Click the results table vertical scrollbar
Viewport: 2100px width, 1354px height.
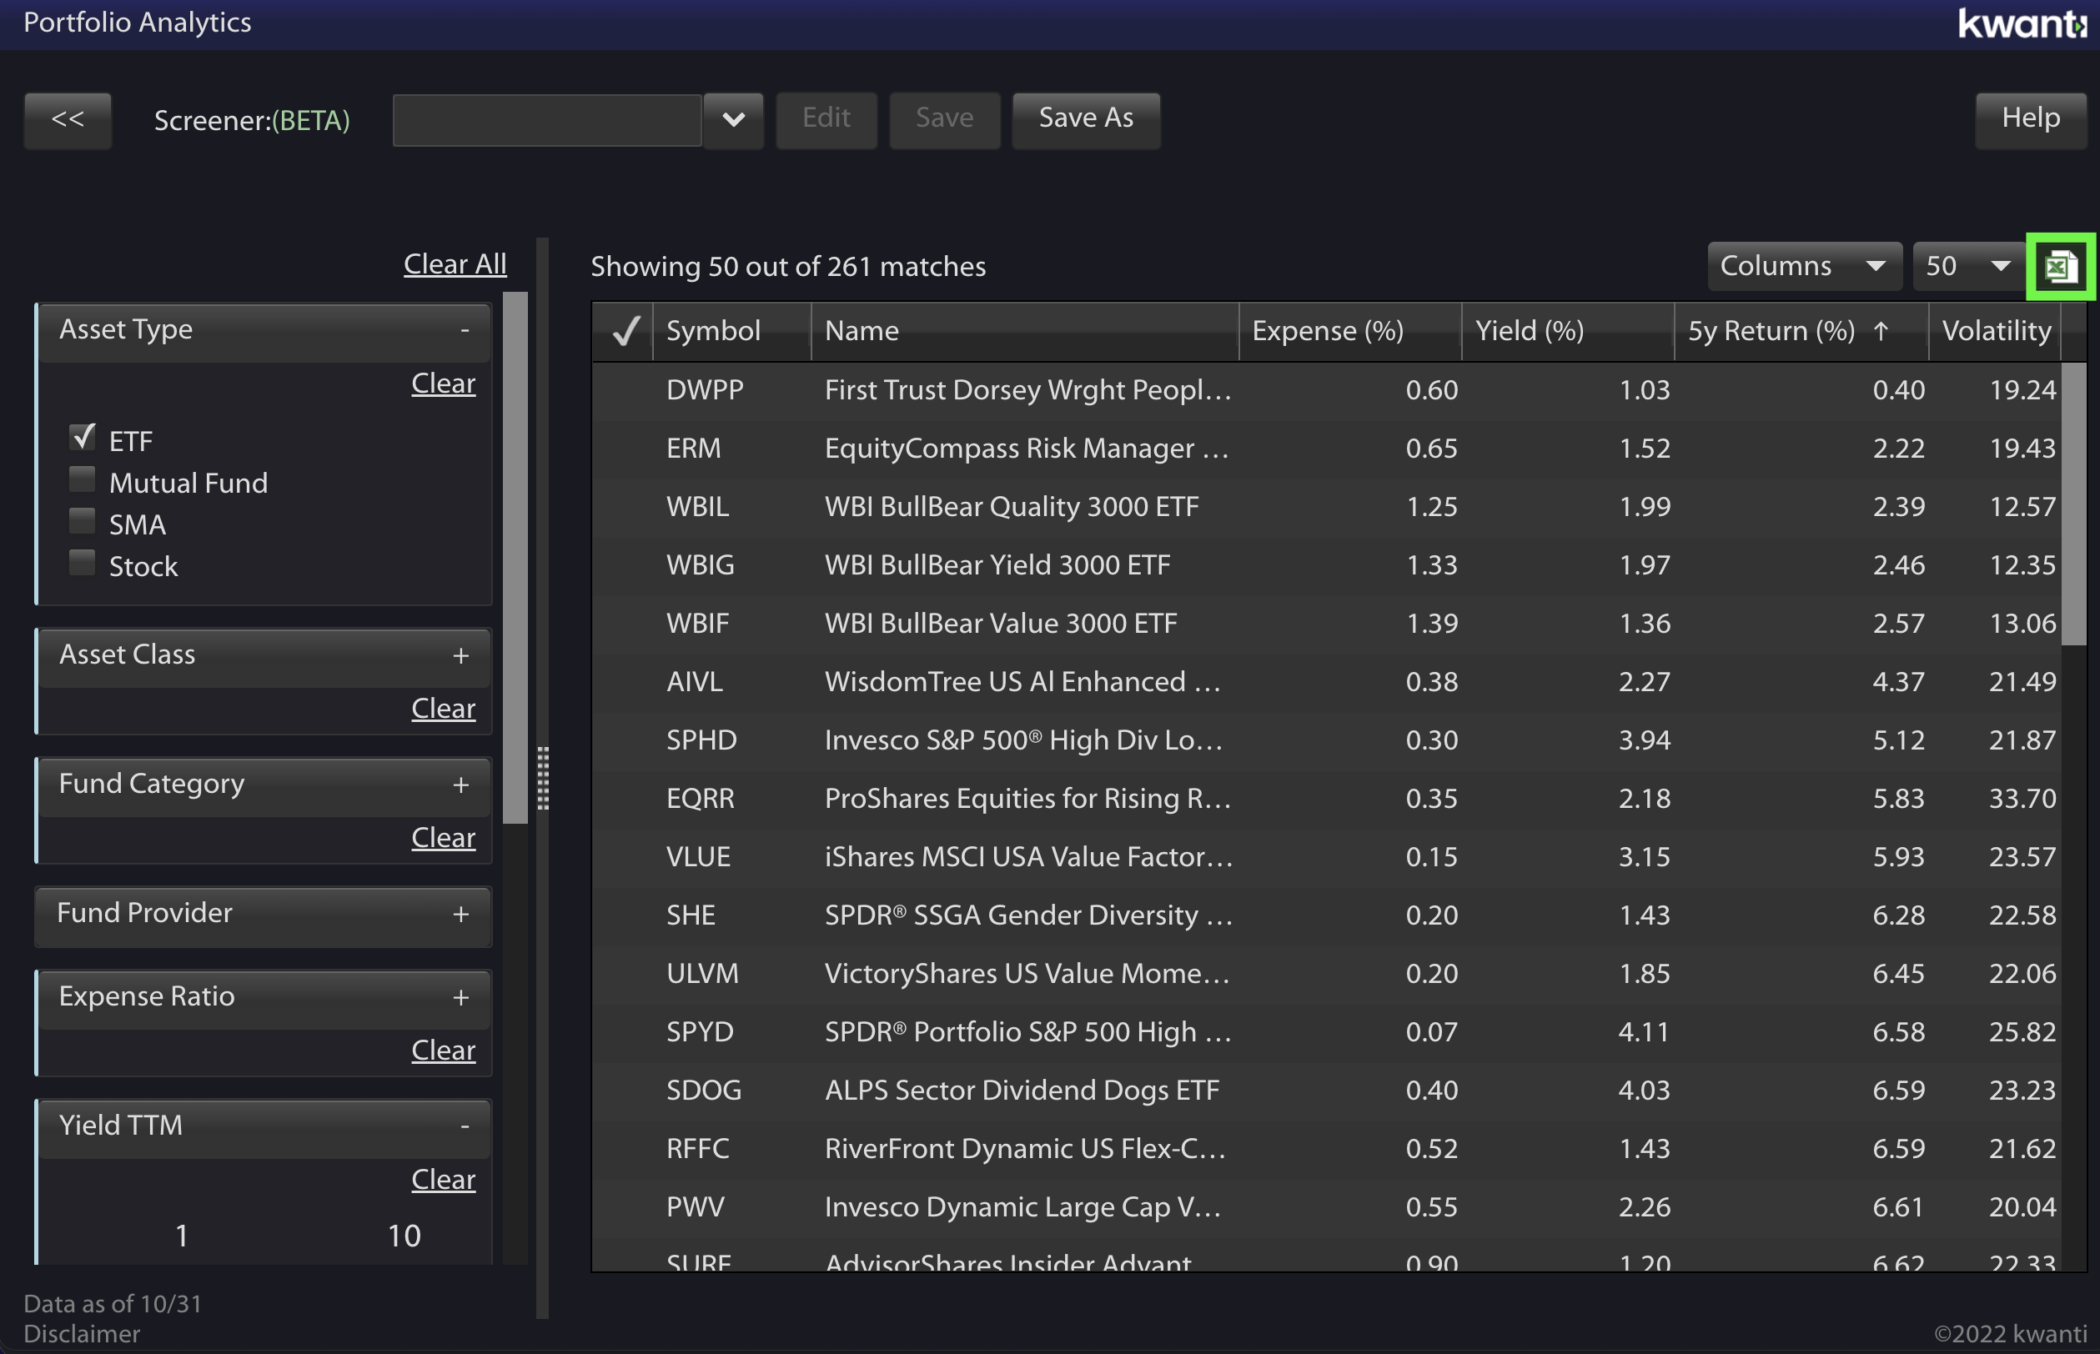click(2072, 504)
